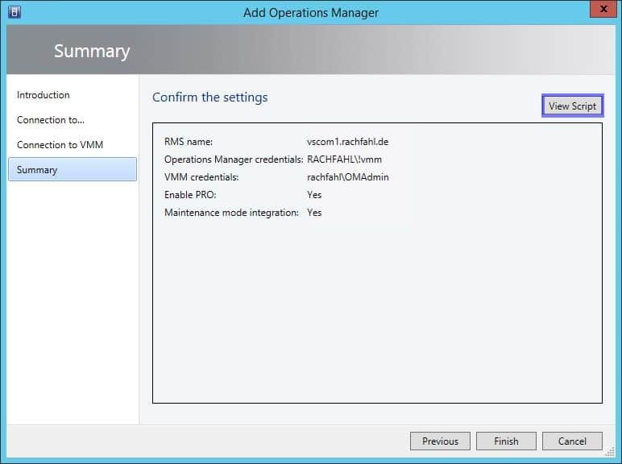Cancel the Add Operations Manager wizard
Image resolution: width=622 pixels, height=464 pixels.
pos(572,441)
